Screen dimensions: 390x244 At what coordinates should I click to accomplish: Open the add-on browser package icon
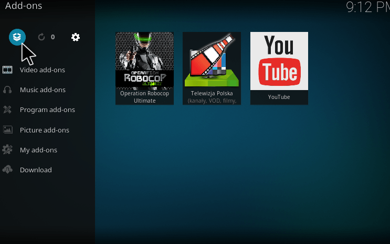pos(17,37)
